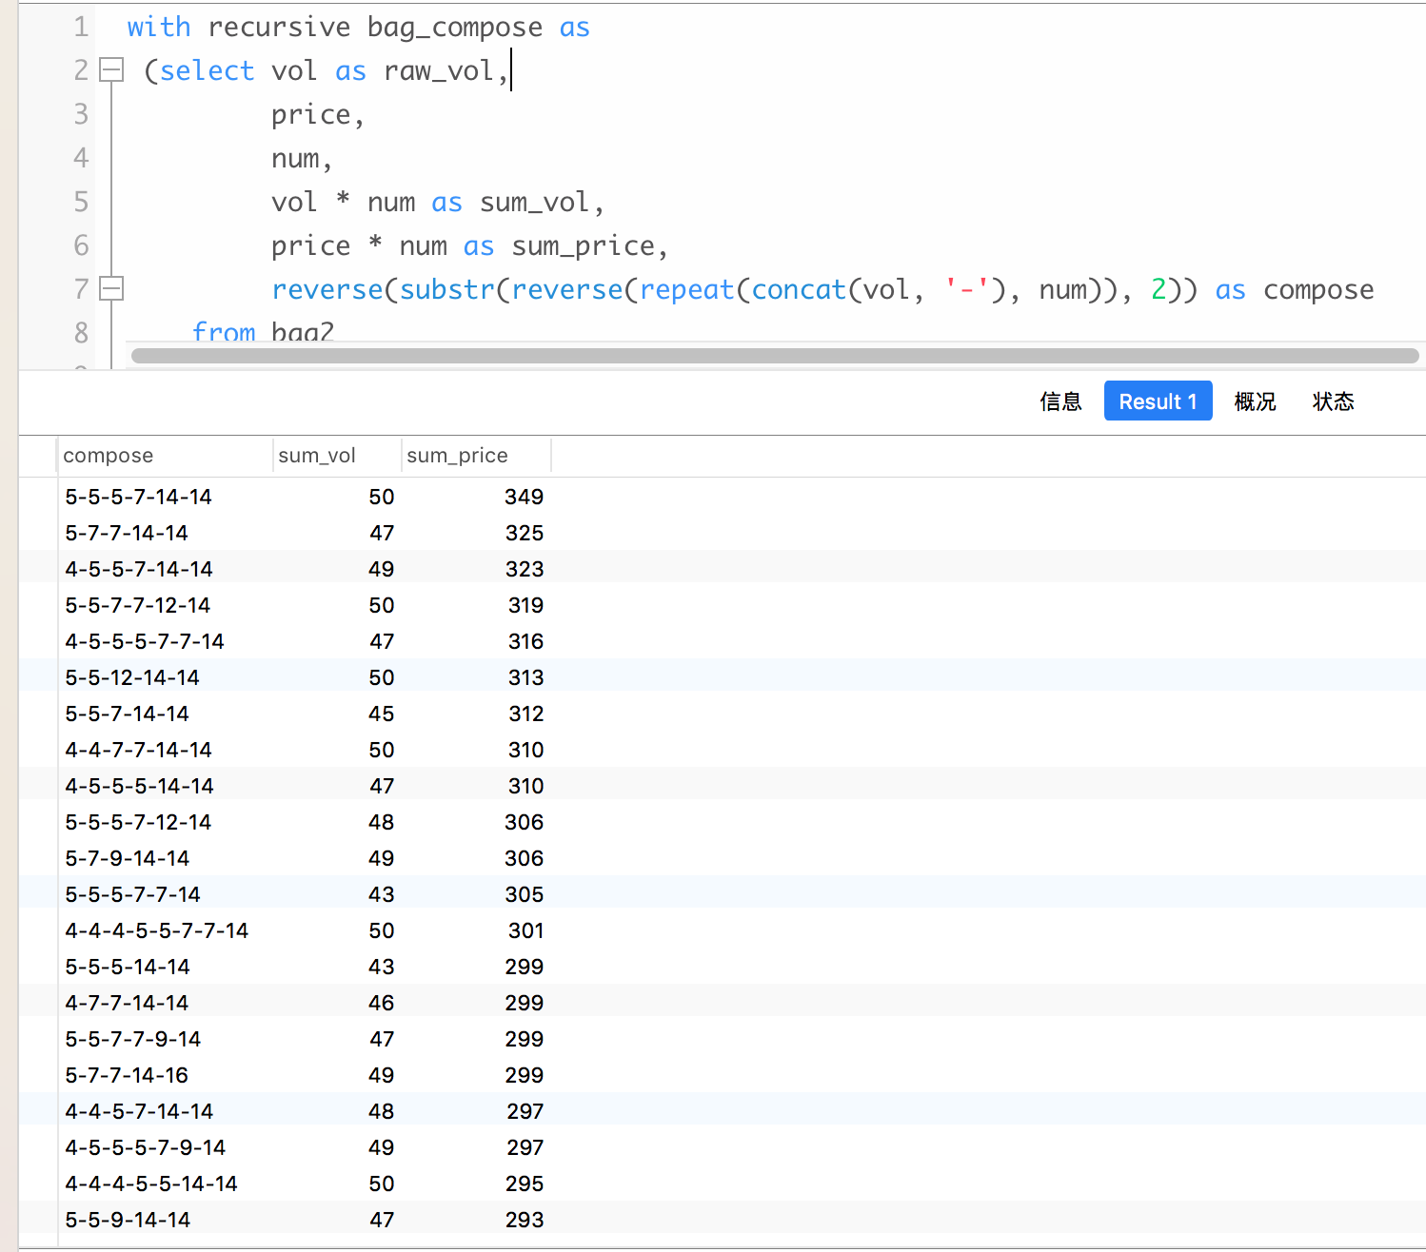Click the sum_price value 295

[525, 1184]
